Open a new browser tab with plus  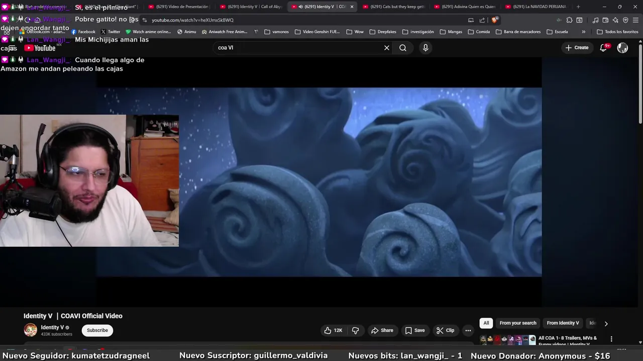[578, 7]
